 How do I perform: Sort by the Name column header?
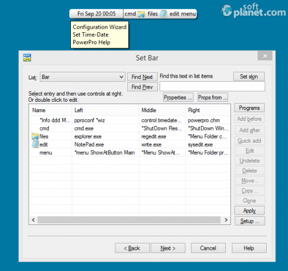pyautogui.click(x=51, y=110)
